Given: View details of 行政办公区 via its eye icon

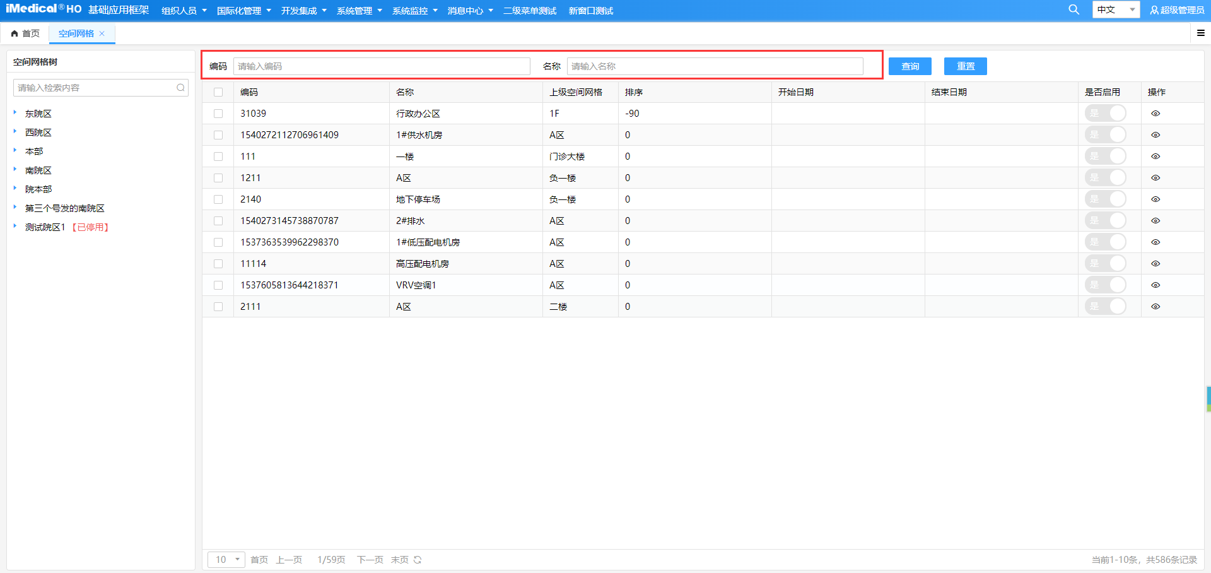Looking at the screenshot, I should click(1155, 114).
